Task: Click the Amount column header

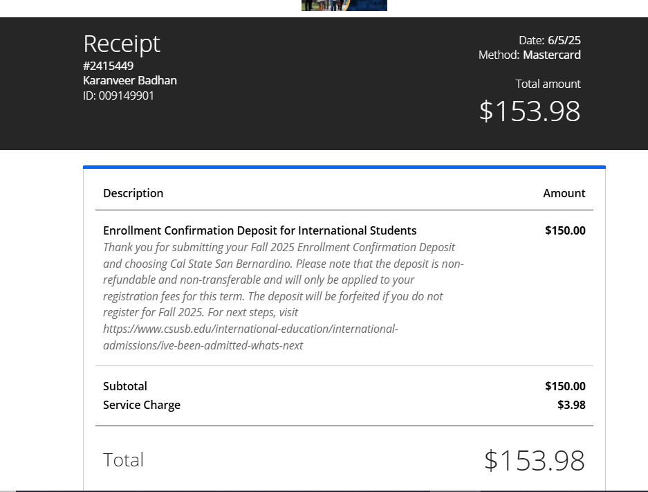Action: pos(564,193)
